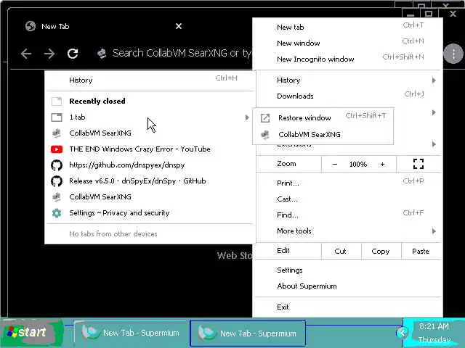
Task: Click the gear icon for Settings entry
Action: pos(57,212)
